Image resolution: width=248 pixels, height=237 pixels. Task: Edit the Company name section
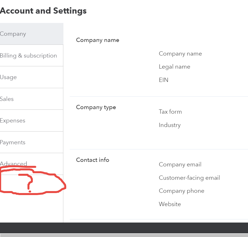click(97, 40)
